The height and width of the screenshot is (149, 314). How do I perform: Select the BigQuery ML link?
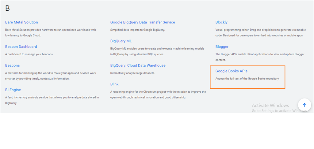(121, 41)
